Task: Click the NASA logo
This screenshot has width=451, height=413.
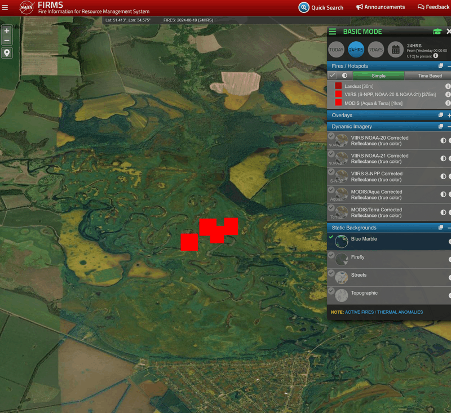Action: [x=26, y=7]
